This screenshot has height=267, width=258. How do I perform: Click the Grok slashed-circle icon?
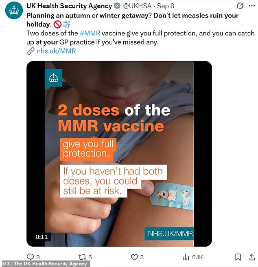(x=240, y=6)
